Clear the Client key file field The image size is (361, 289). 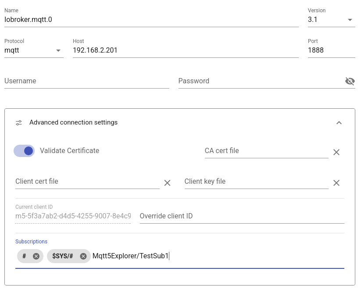pyautogui.click(x=336, y=183)
